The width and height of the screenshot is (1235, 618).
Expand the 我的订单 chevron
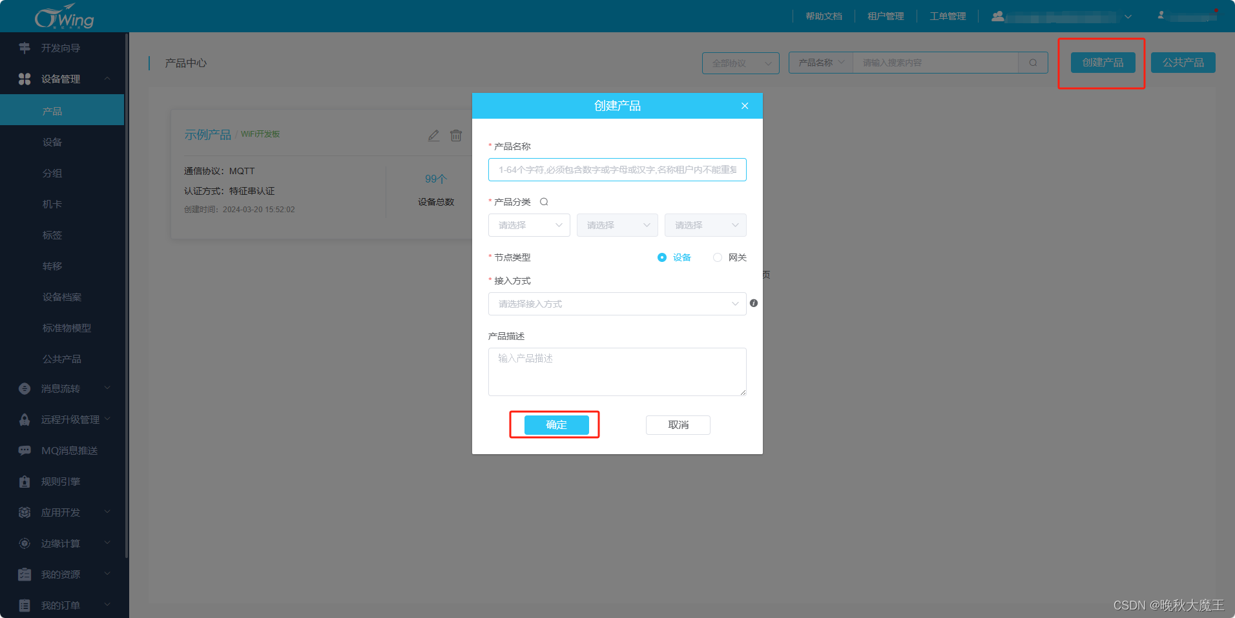107,604
